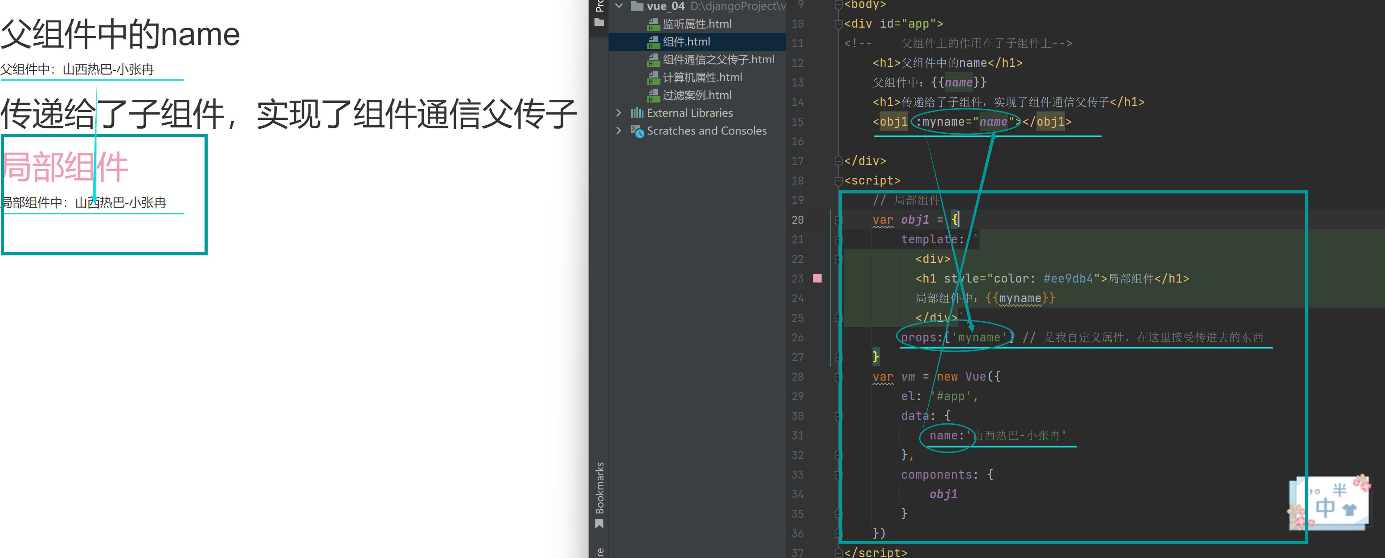Click the vue_04 folder icon
This screenshot has height=558, width=1385.
tap(637, 6)
